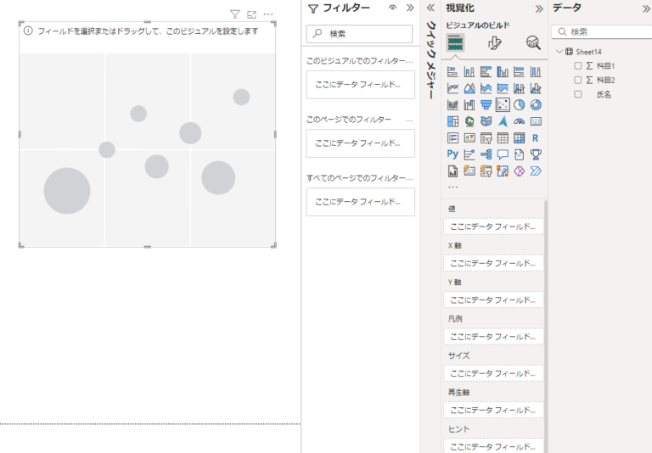
Task: Collapse the フィルター pane
Action: coord(410,8)
